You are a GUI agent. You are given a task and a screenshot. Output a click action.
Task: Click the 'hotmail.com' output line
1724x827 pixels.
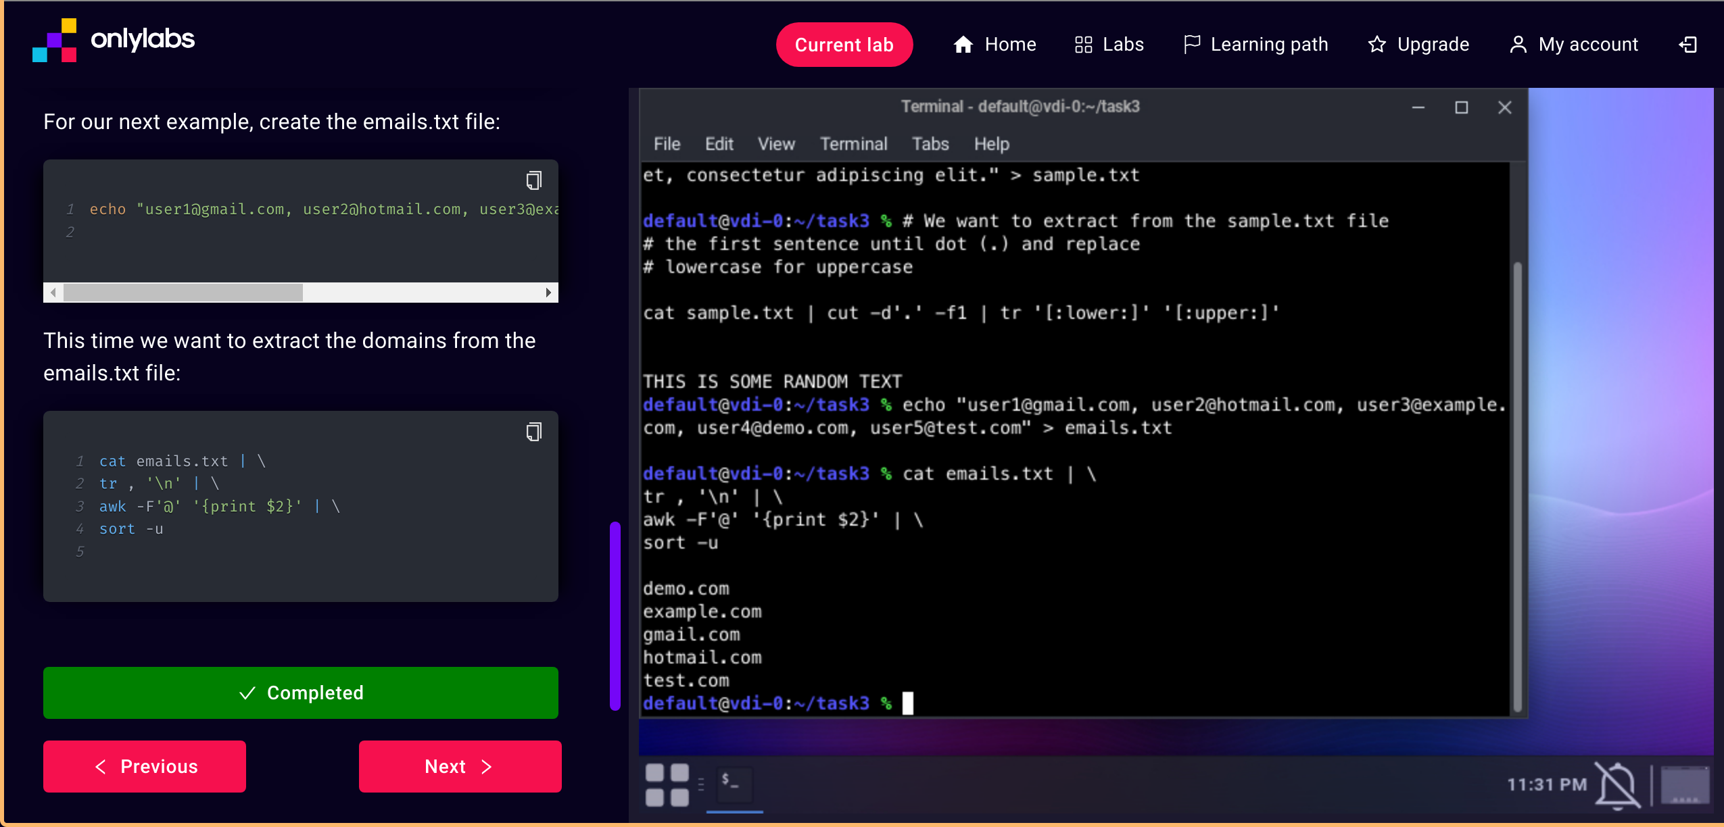[x=702, y=657]
